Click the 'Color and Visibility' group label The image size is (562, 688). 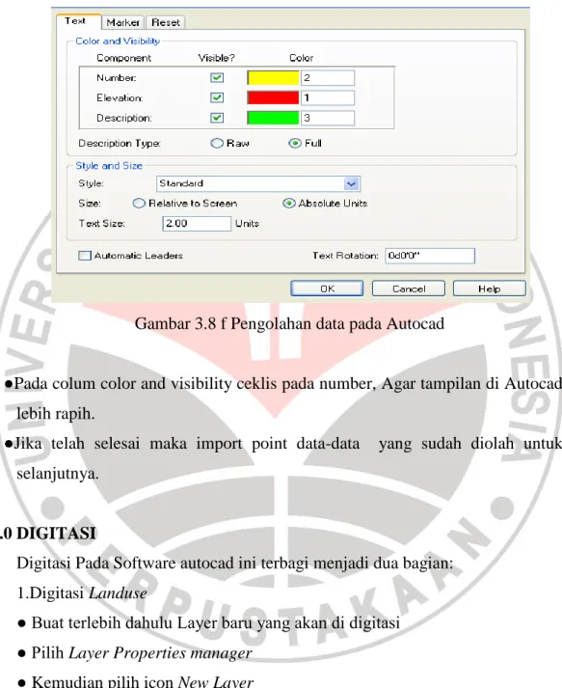point(118,41)
